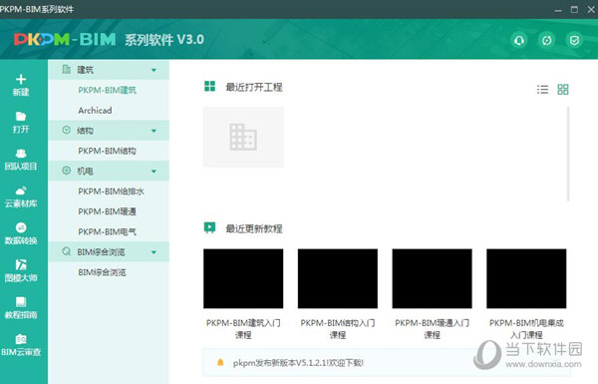Click PKPM-BIM暖通入门课程 title text
Image resolution: width=598 pixels, height=384 pixels.
(x=433, y=329)
